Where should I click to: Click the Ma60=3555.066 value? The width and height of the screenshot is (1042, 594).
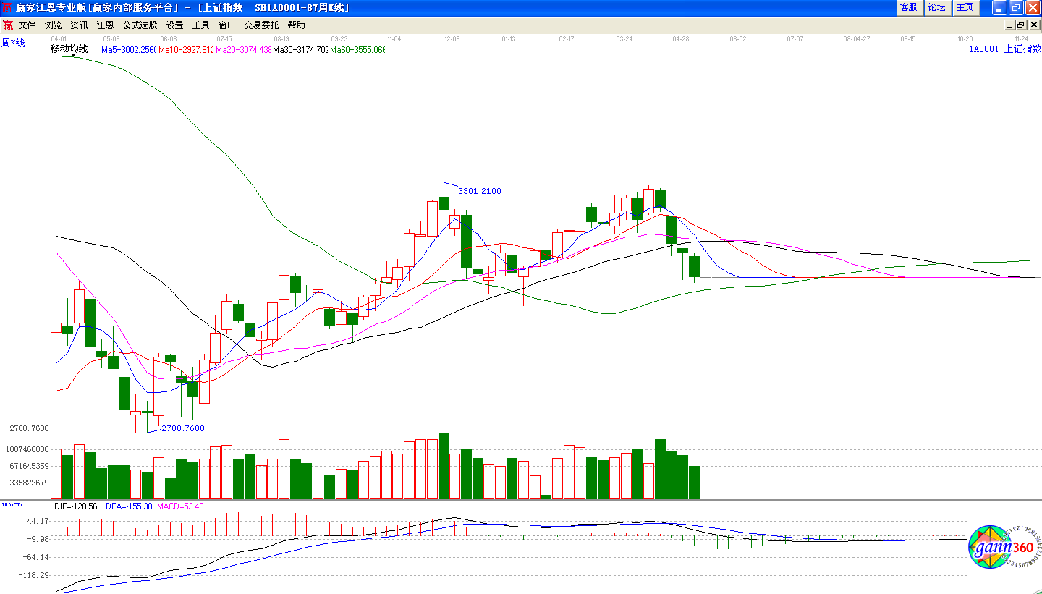(357, 50)
